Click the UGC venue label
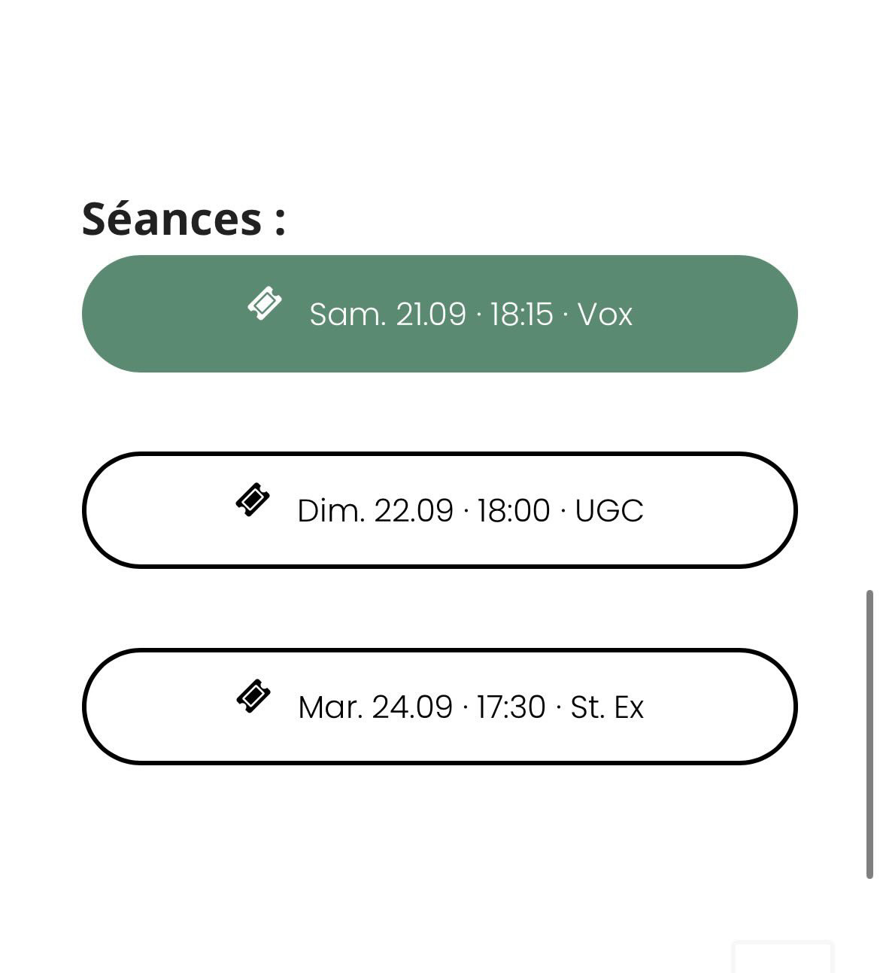This screenshot has height=973, width=880. pyautogui.click(x=609, y=510)
